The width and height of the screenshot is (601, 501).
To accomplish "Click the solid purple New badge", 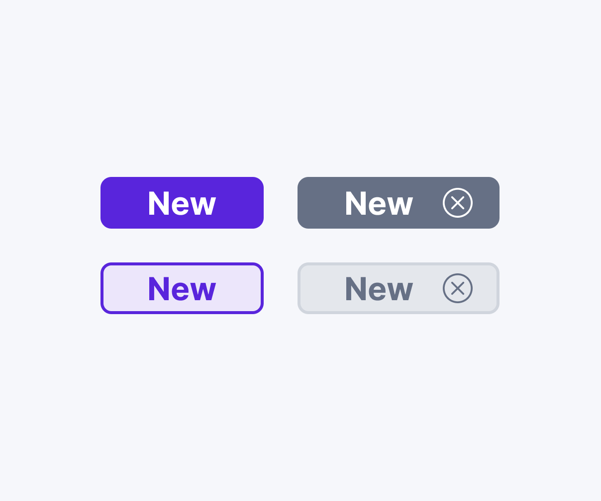I will click(182, 203).
